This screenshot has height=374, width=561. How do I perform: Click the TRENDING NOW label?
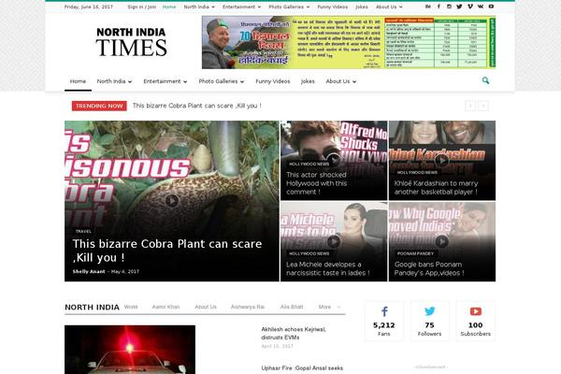tap(99, 106)
